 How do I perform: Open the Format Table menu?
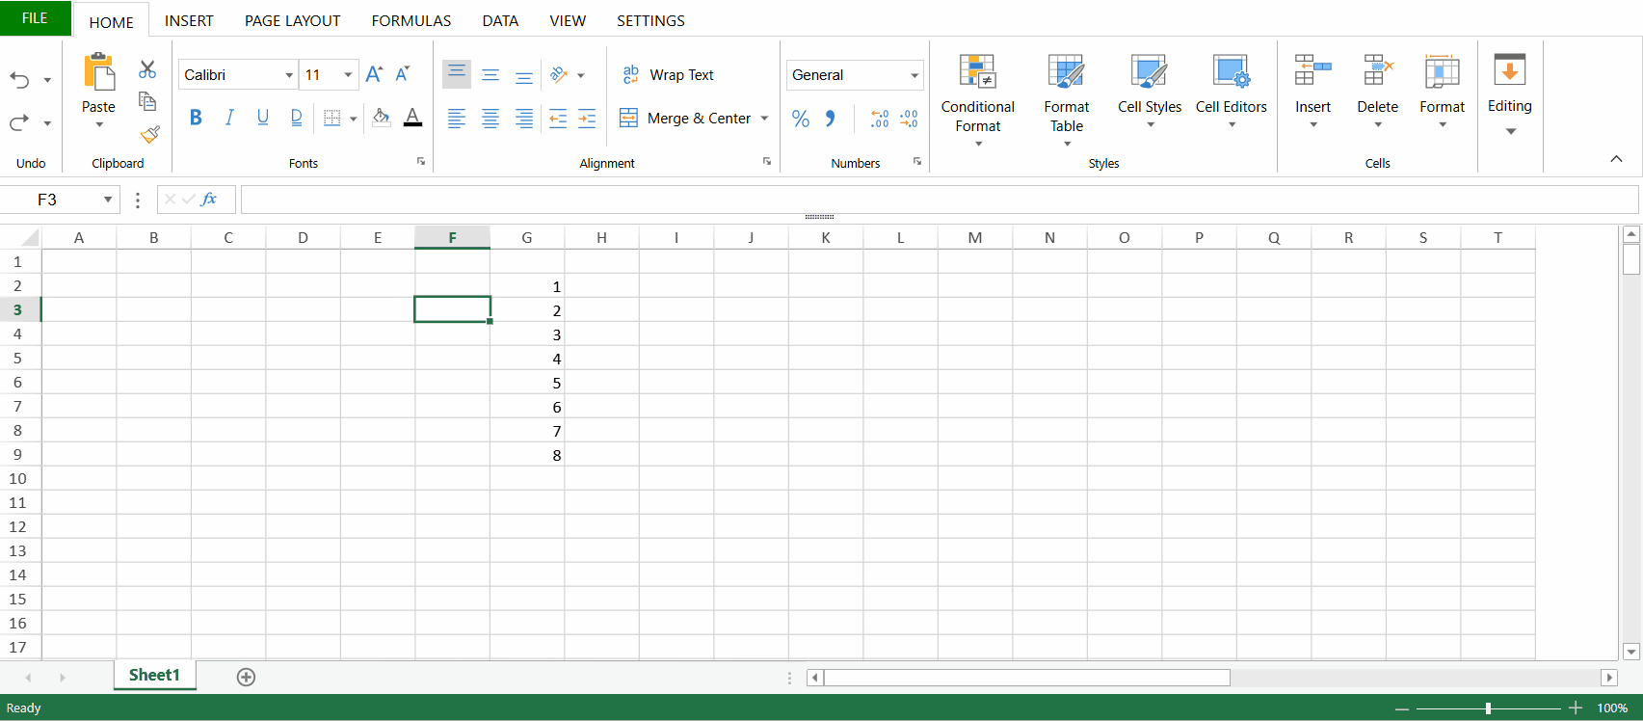pos(1067,100)
